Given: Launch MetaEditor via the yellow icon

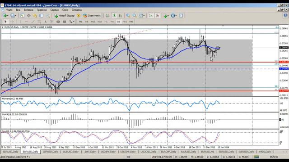Looking at the screenshot, I should click(79, 16).
